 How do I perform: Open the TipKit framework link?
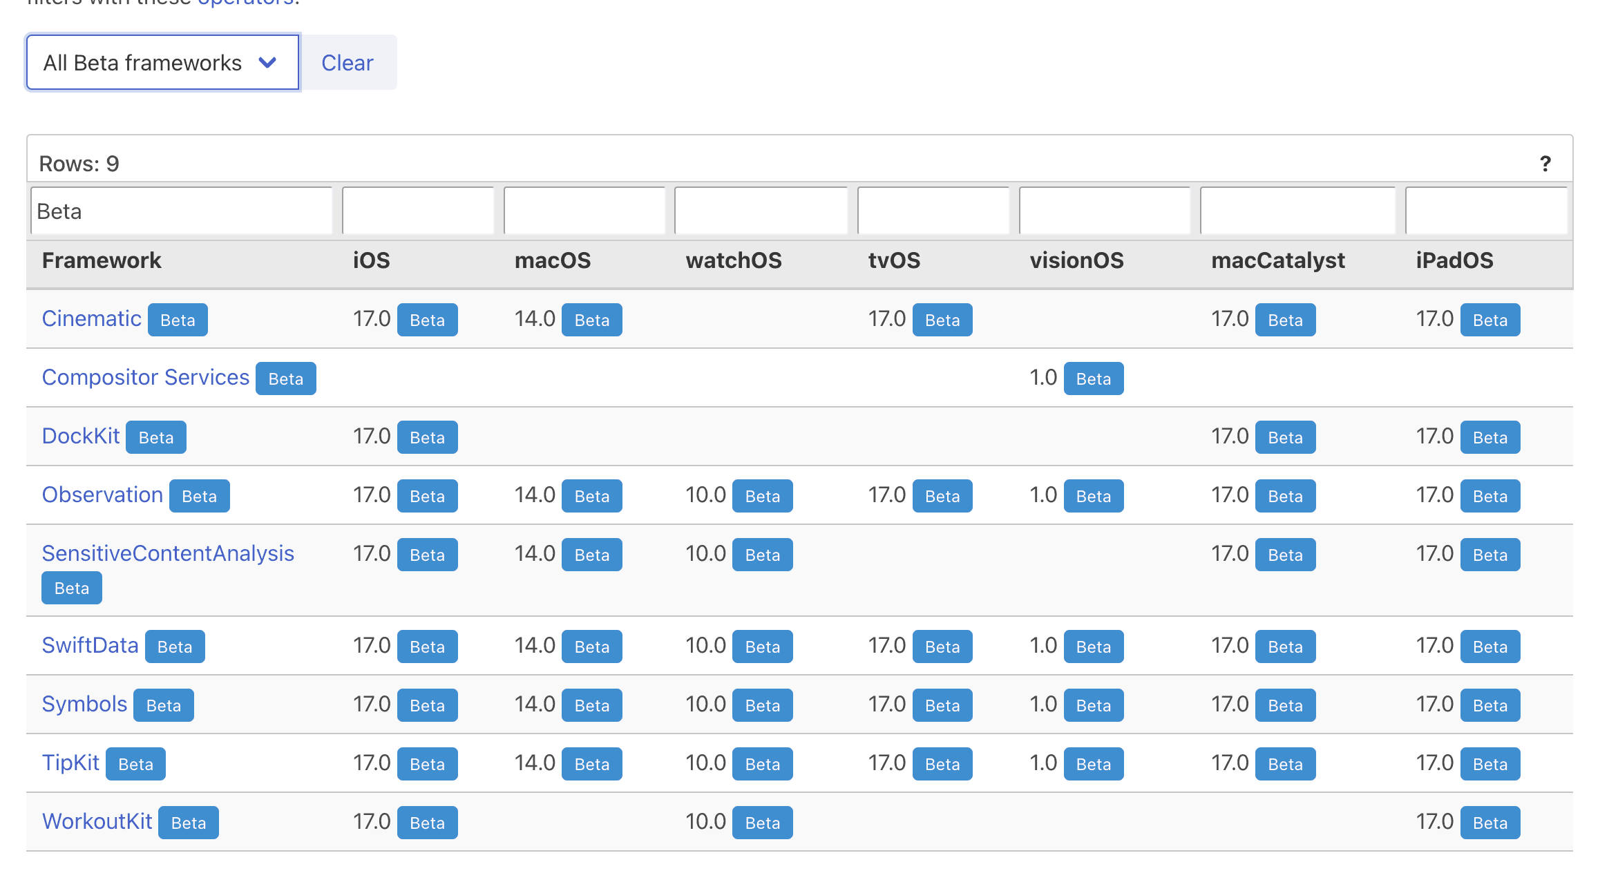point(70,763)
